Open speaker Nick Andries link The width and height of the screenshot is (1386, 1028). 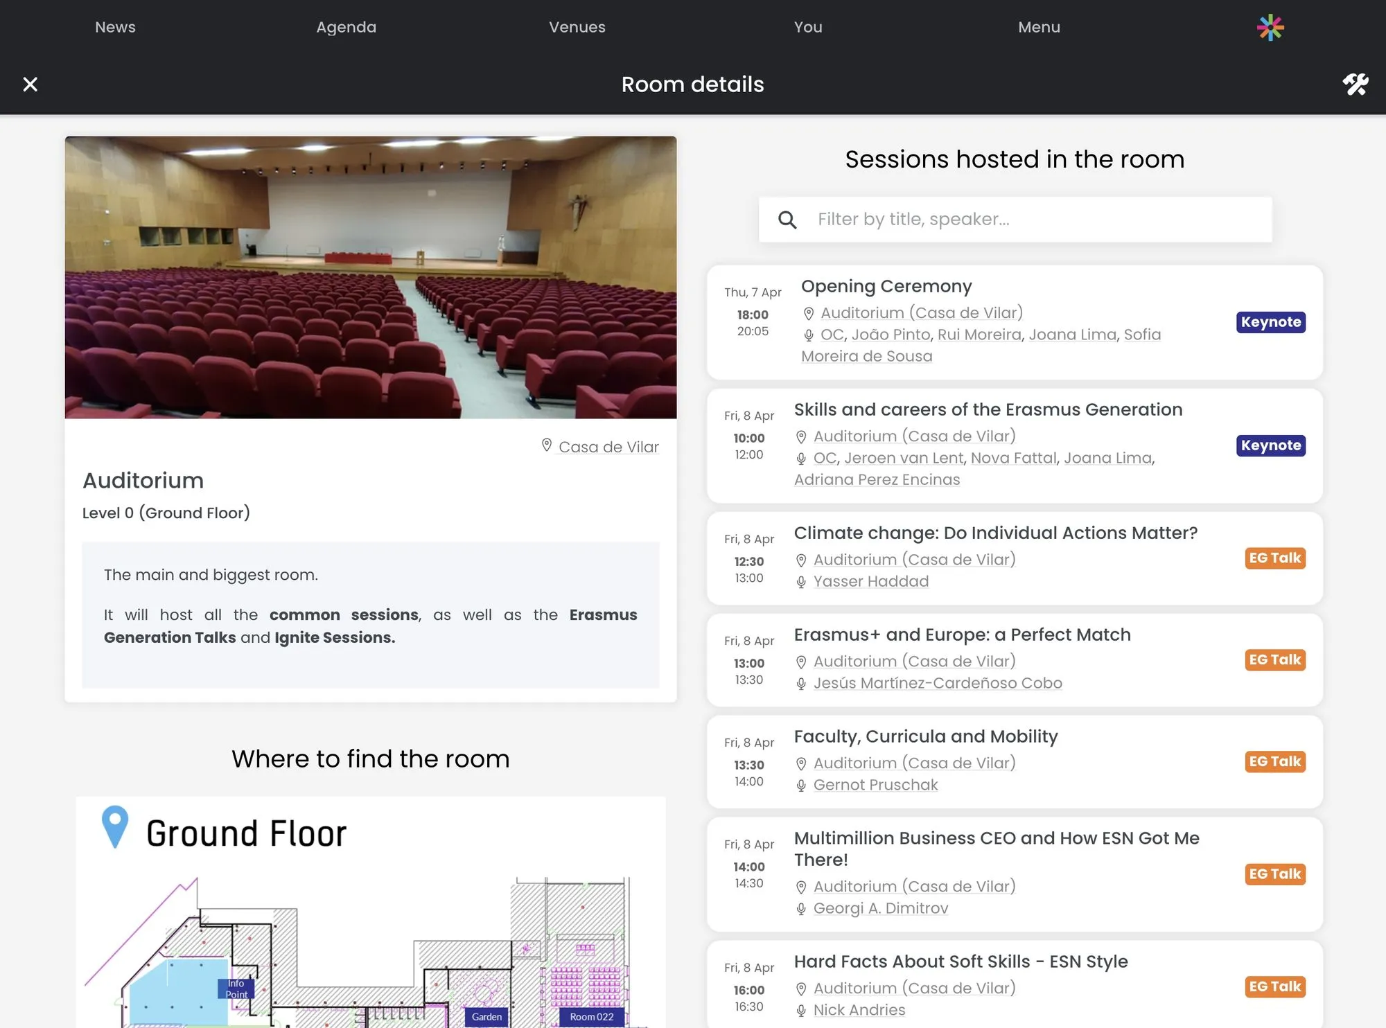tap(859, 1010)
